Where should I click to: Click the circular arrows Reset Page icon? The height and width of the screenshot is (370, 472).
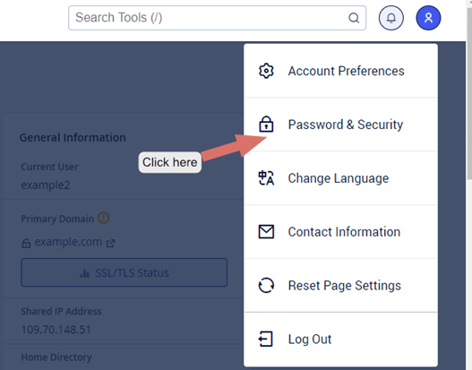[266, 285]
